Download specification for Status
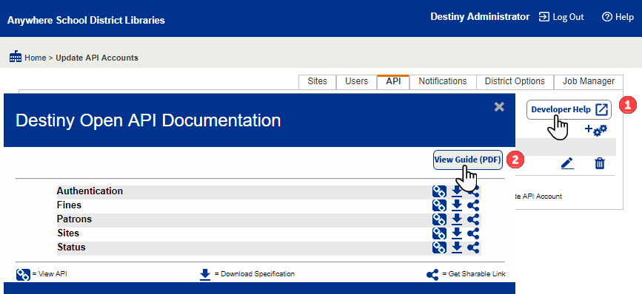Viewport: 642px width, 294px height. (x=457, y=247)
